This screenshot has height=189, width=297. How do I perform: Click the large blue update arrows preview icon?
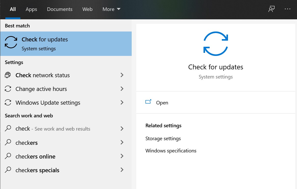coord(215,43)
